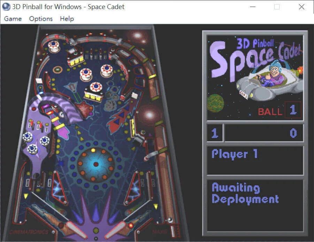Click the top-left corner pop bumper
This screenshot has width=314, height=242.
coord(53,46)
